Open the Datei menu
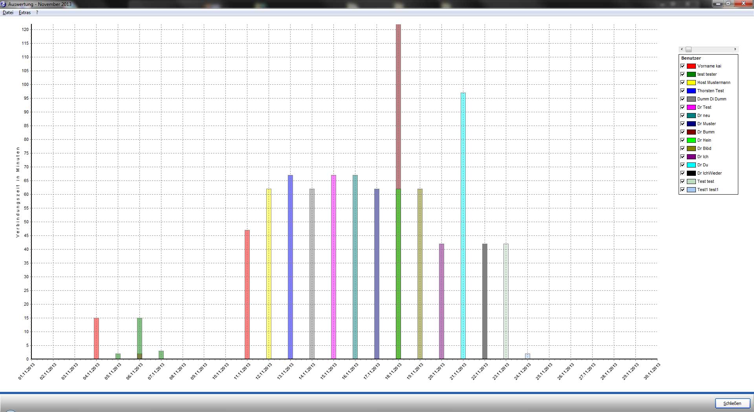 [8, 13]
